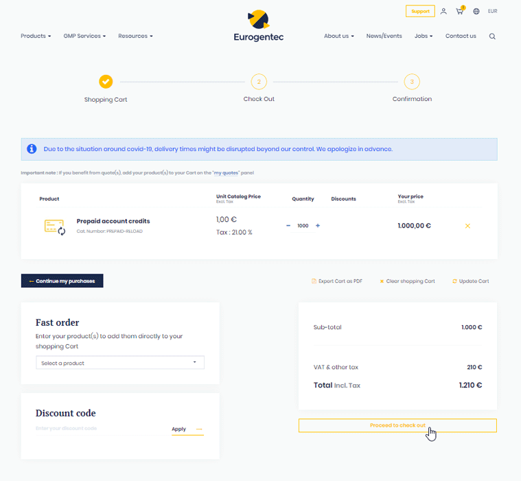This screenshot has width=521, height=481.
Task: Expand the GMP Services menu
Action: pos(84,36)
